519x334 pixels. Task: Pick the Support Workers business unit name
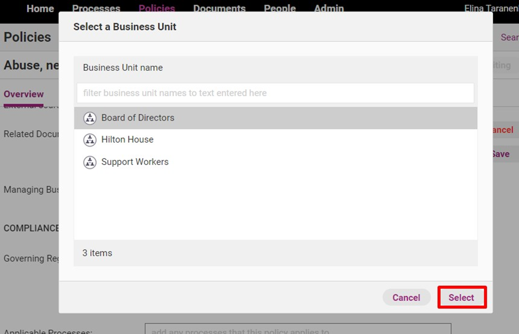[135, 162]
